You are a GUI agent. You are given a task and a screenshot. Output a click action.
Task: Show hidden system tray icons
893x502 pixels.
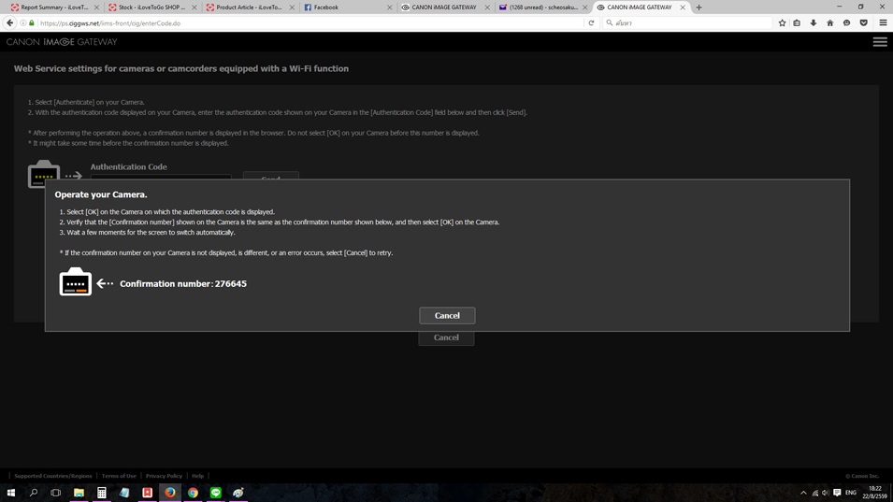tap(803, 493)
